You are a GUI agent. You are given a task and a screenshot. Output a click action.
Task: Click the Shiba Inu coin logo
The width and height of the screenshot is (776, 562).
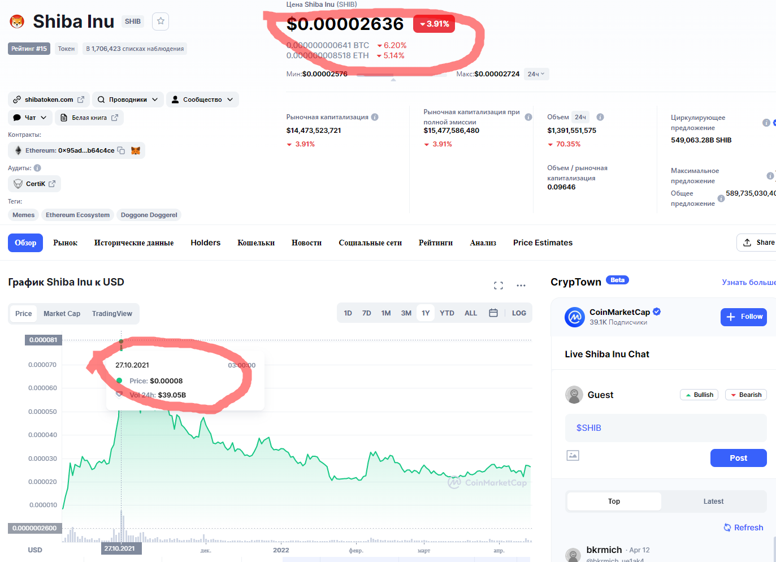(18, 21)
